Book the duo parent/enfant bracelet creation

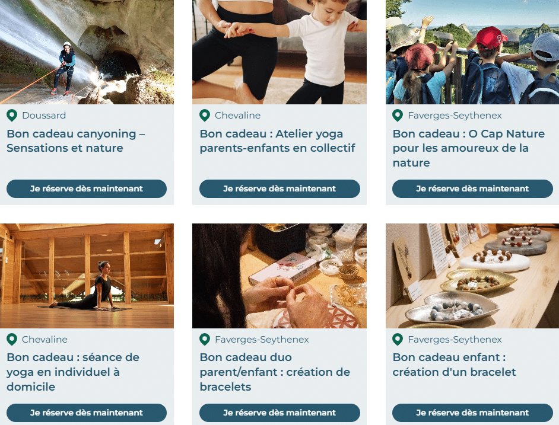(x=279, y=413)
